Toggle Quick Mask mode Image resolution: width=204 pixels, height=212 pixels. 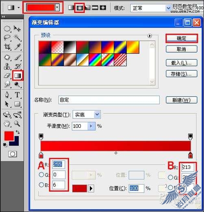(x=13, y=154)
